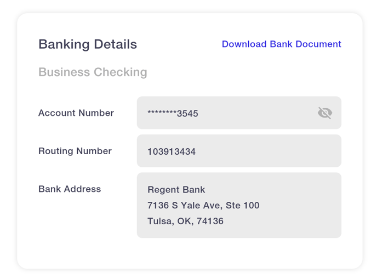Click the word Document in the blue link
377x280 pixels.
(x=318, y=44)
